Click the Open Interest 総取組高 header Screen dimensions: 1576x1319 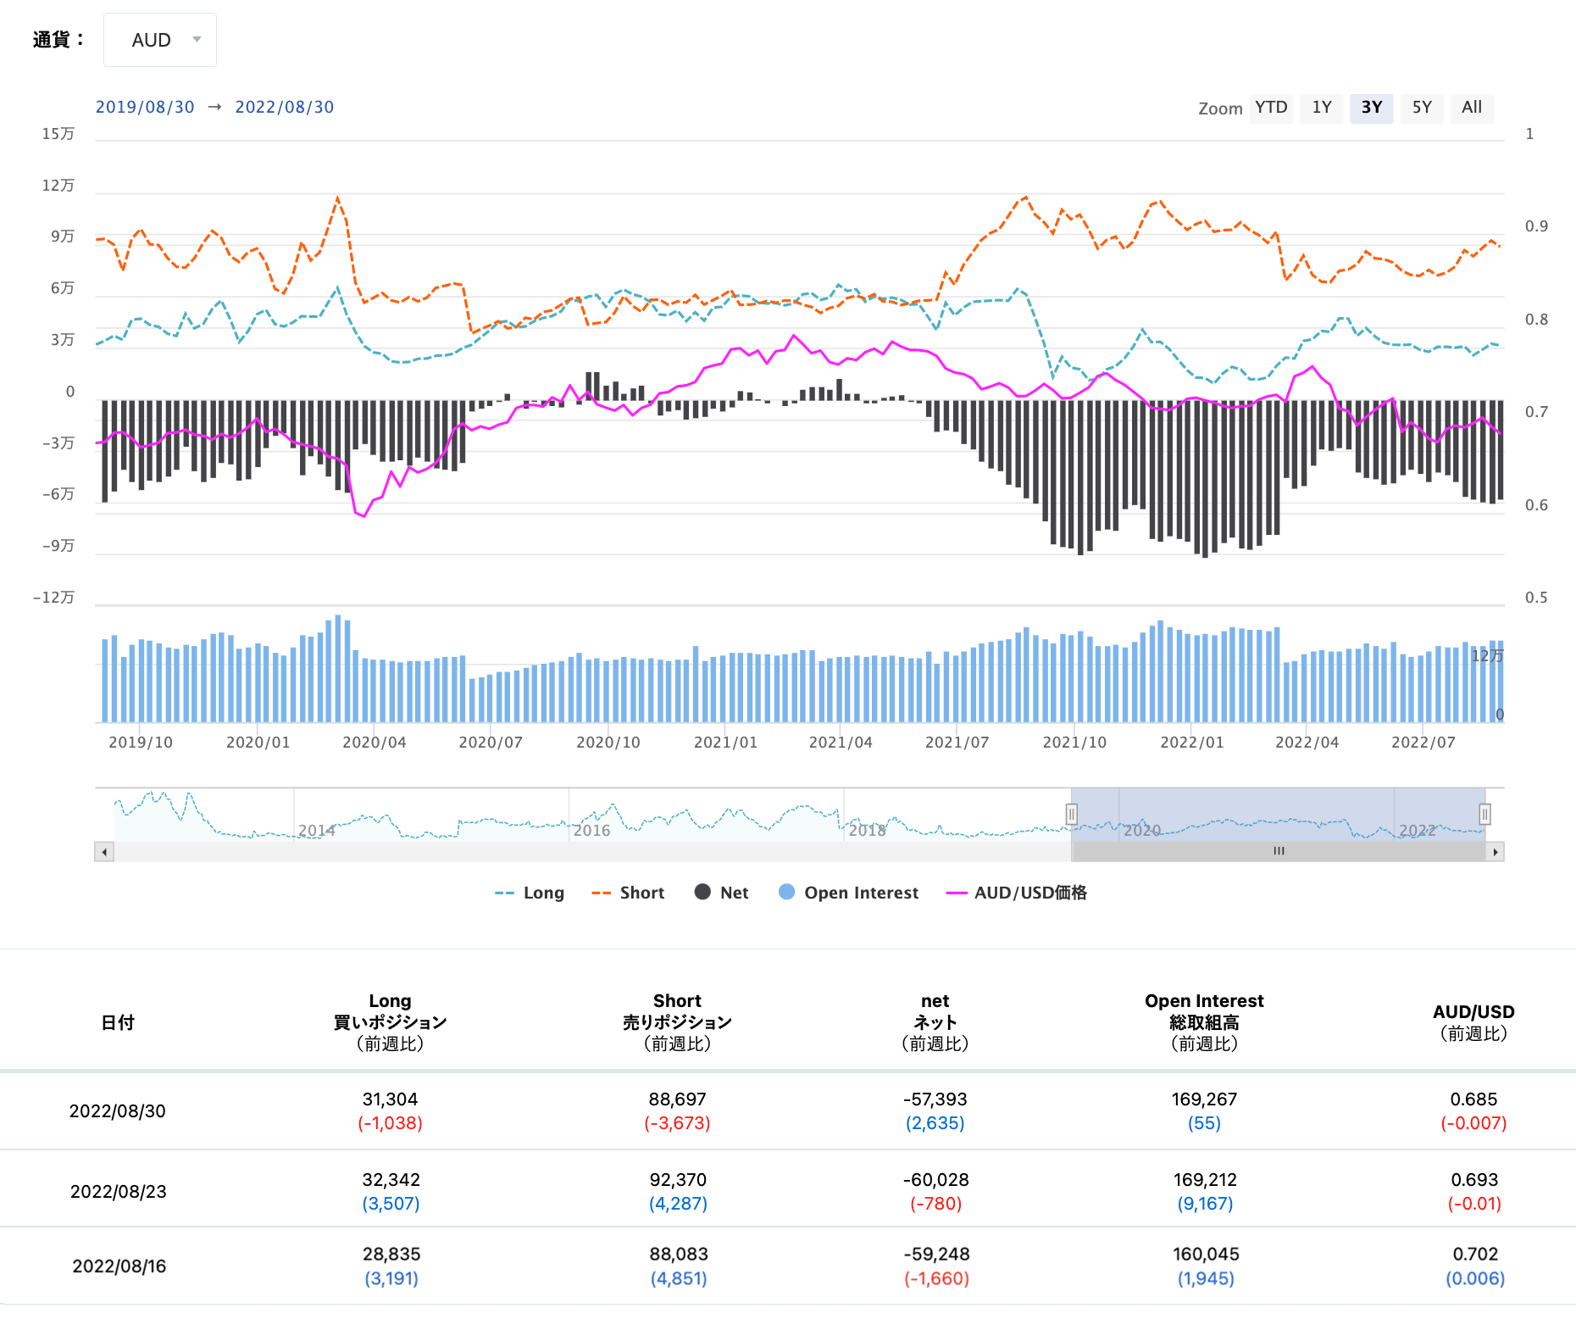point(1204,1022)
